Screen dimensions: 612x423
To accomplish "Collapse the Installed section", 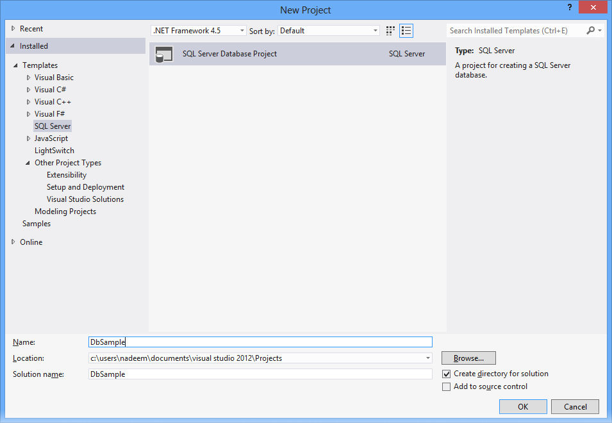I will click(x=13, y=46).
